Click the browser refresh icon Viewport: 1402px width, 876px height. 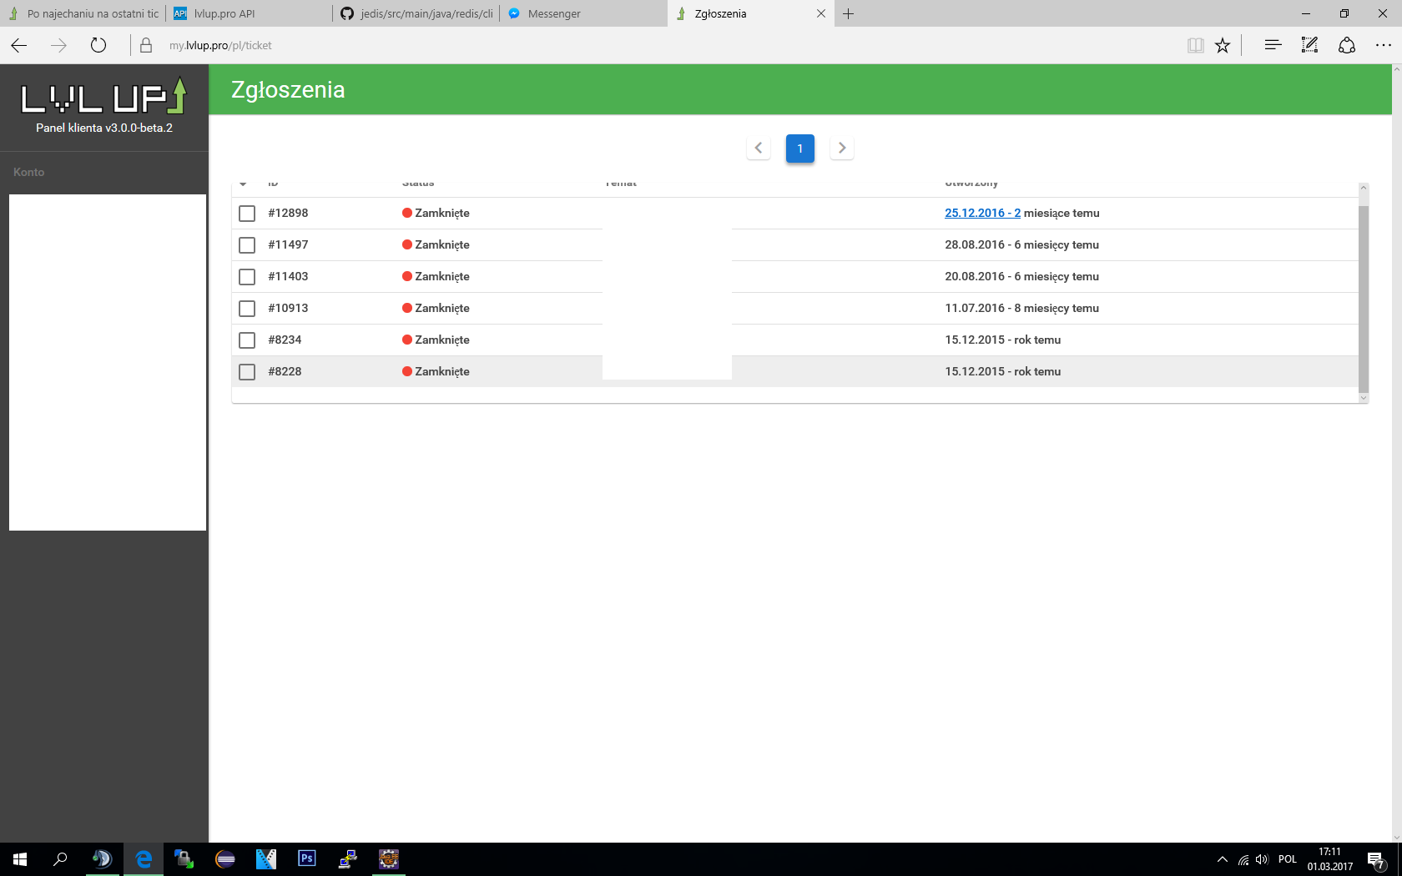pyautogui.click(x=98, y=45)
